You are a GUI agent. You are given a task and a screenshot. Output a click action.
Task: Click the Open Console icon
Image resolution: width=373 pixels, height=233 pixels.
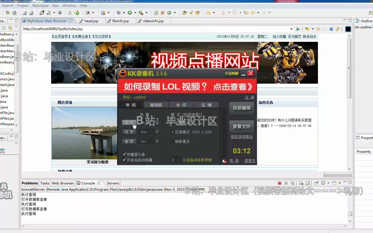tap(334, 183)
